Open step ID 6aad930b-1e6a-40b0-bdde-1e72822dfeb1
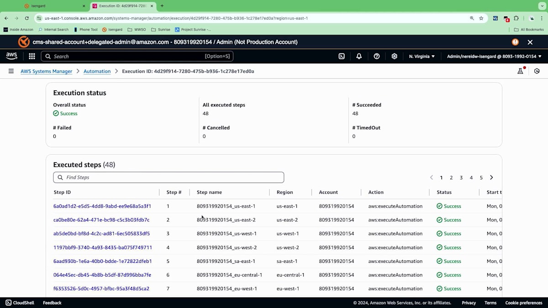The height and width of the screenshot is (308, 548). click(103, 261)
